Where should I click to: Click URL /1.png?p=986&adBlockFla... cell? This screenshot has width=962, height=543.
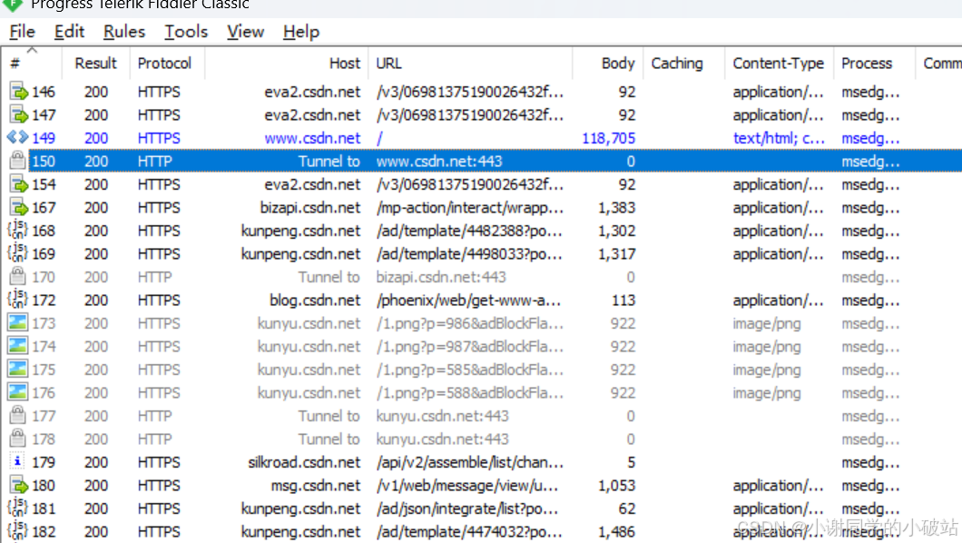point(470,324)
